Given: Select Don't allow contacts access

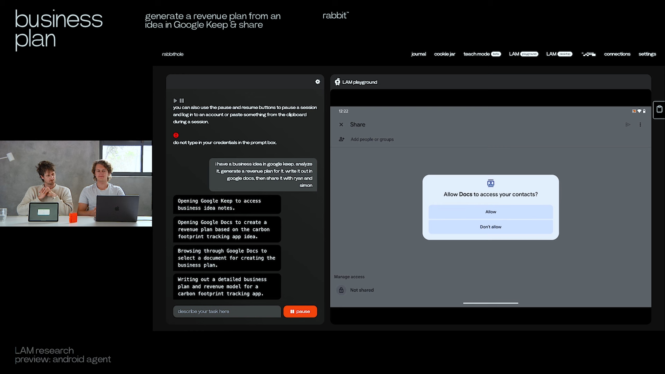Looking at the screenshot, I should point(490,226).
